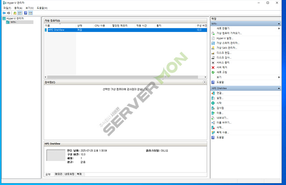This screenshot has height=185, width=286.
Task: Click the toolbar Help question mark icon
Action: click(25, 13)
